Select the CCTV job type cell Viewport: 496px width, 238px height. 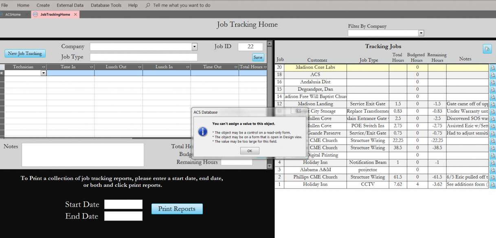click(x=368, y=184)
